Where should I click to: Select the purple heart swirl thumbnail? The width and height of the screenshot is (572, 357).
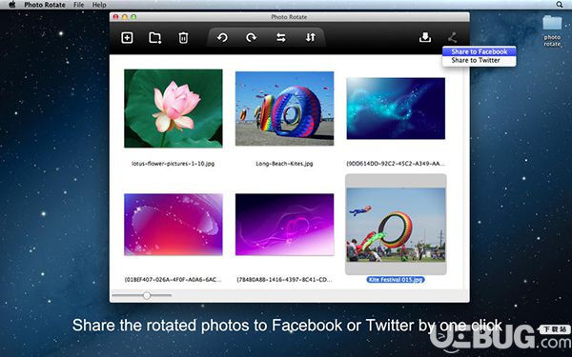(x=284, y=225)
